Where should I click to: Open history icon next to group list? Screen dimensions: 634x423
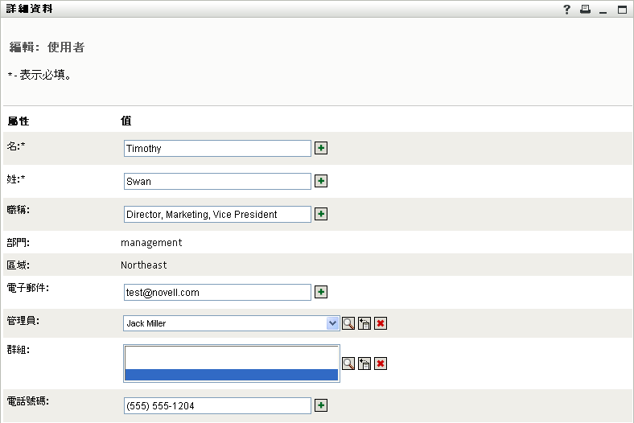(364, 363)
